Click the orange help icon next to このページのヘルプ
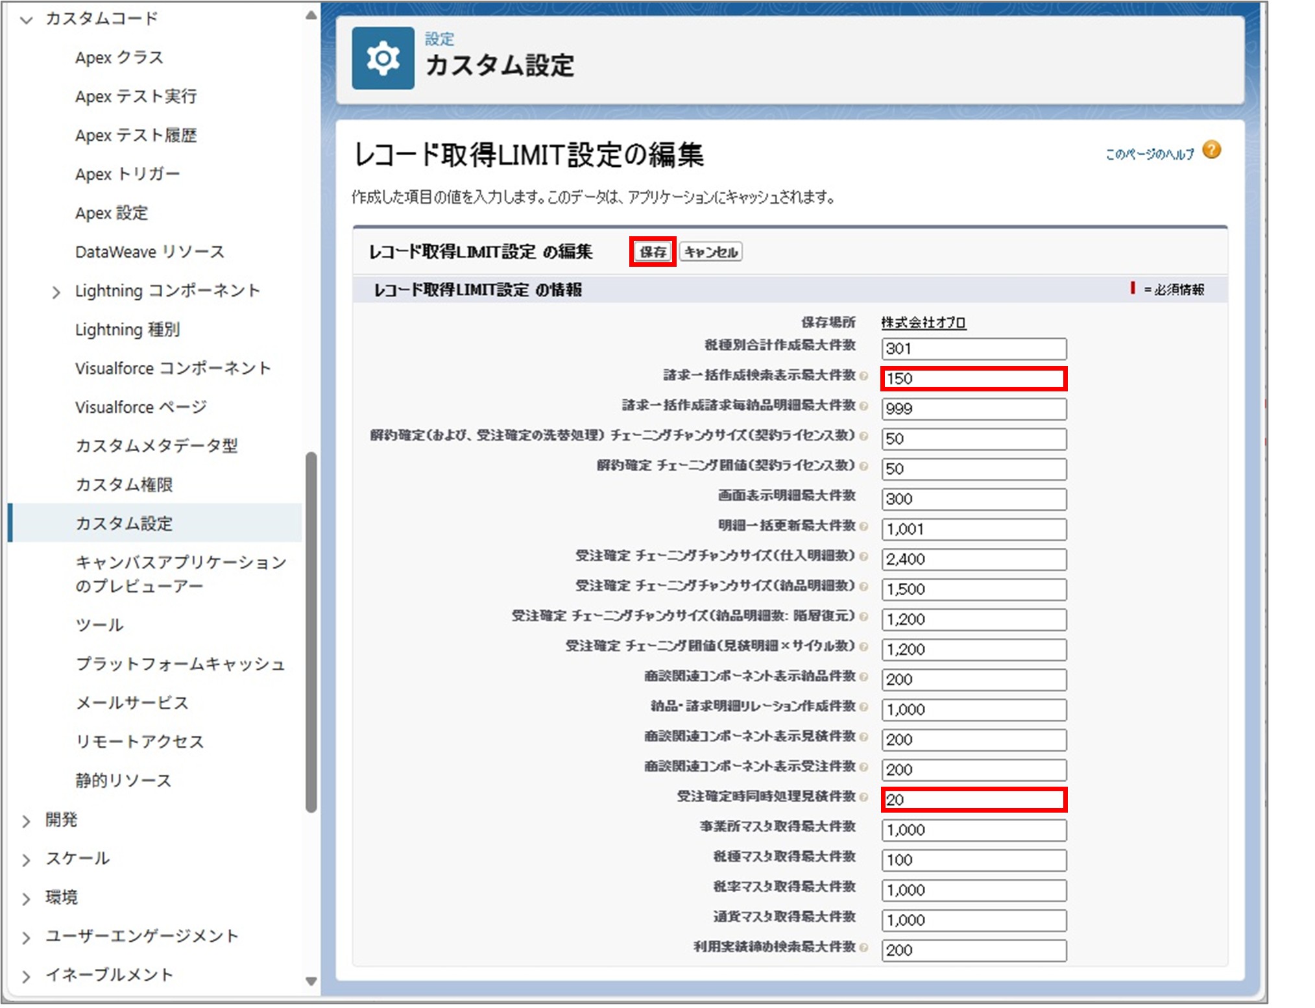The width and height of the screenshot is (1315, 1008). click(1212, 151)
